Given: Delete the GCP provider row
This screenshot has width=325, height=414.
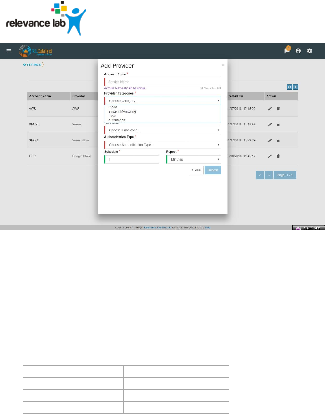Looking at the screenshot, I should click(x=278, y=156).
